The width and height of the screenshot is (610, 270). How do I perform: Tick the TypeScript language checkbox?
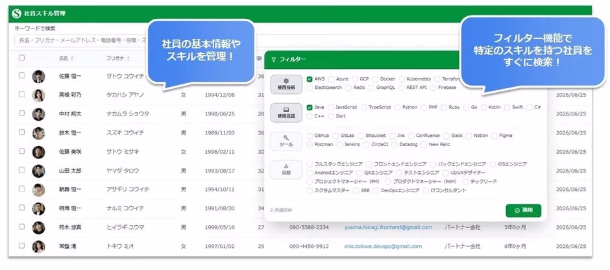pos(364,107)
